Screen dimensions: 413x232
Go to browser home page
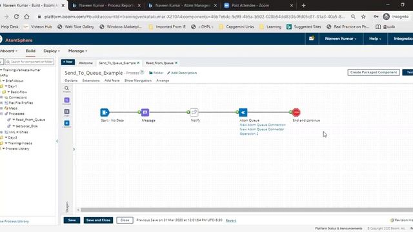[26, 17]
